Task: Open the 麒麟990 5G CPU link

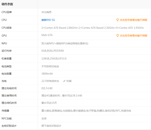Action: point(48,20)
